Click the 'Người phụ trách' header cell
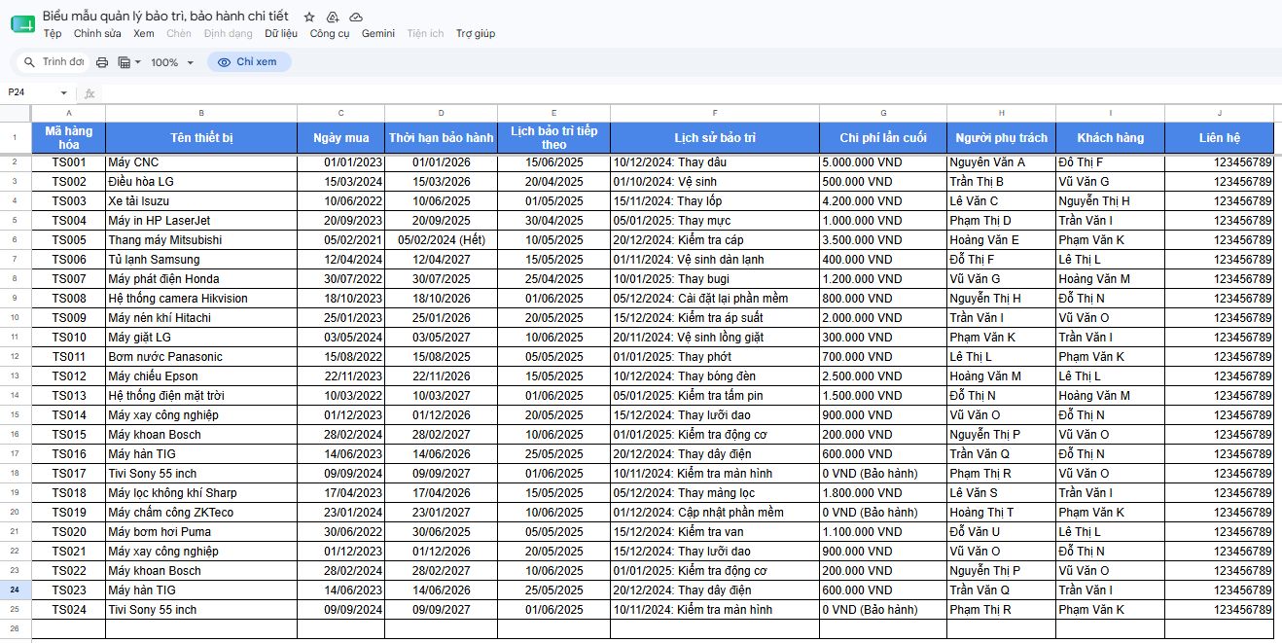Screen dimensions: 1282x643 click(x=1002, y=137)
